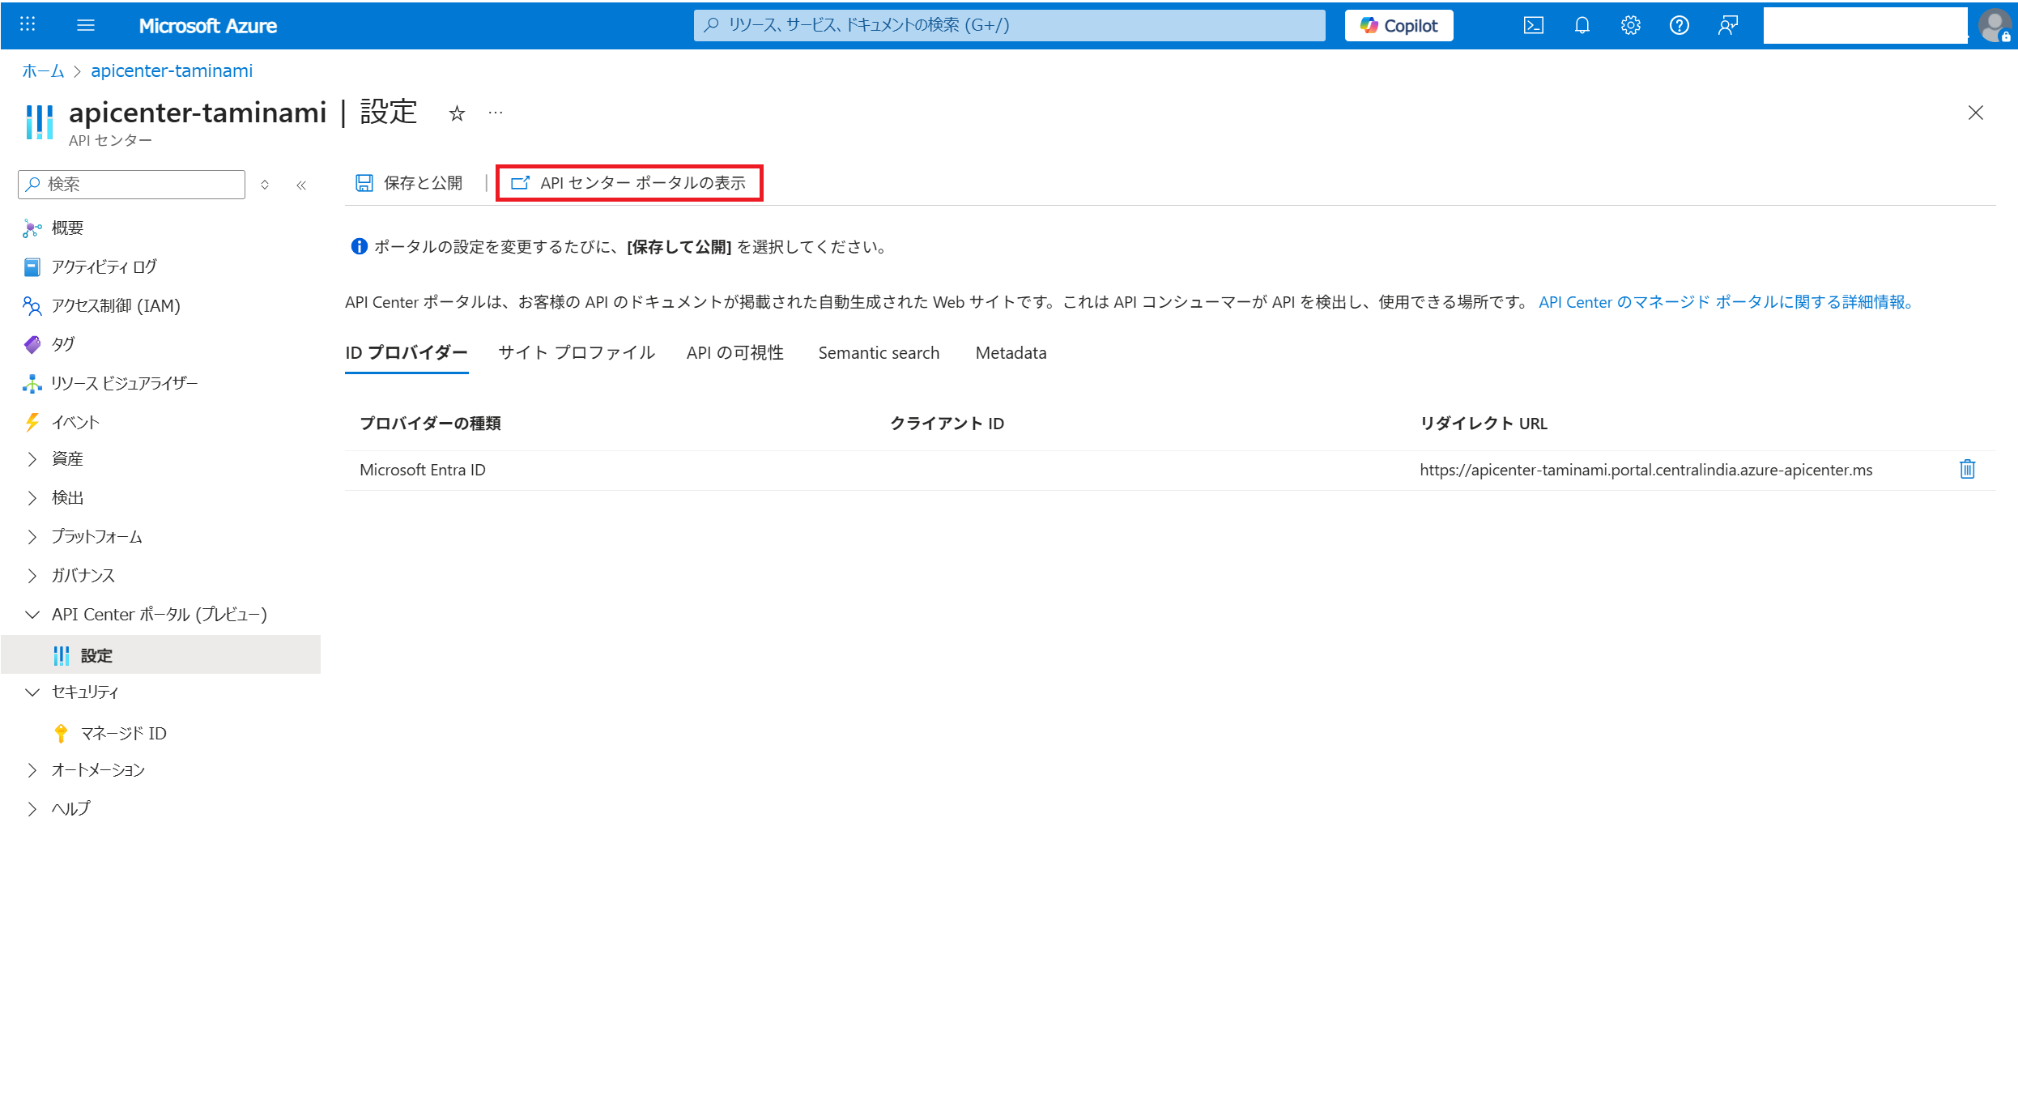Open the feedback icon in top bar

click(1727, 25)
